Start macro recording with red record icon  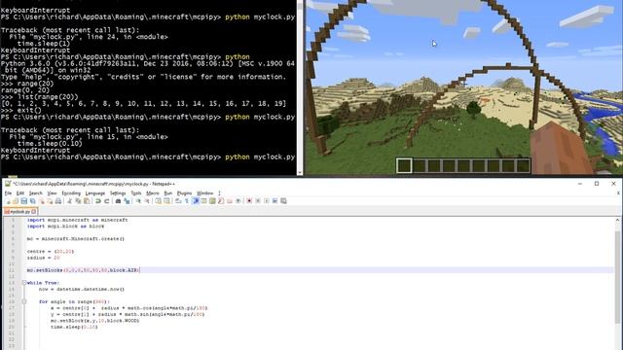249,201
